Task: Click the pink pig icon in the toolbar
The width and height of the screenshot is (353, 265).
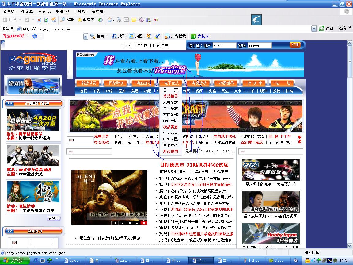Action: coord(141,20)
